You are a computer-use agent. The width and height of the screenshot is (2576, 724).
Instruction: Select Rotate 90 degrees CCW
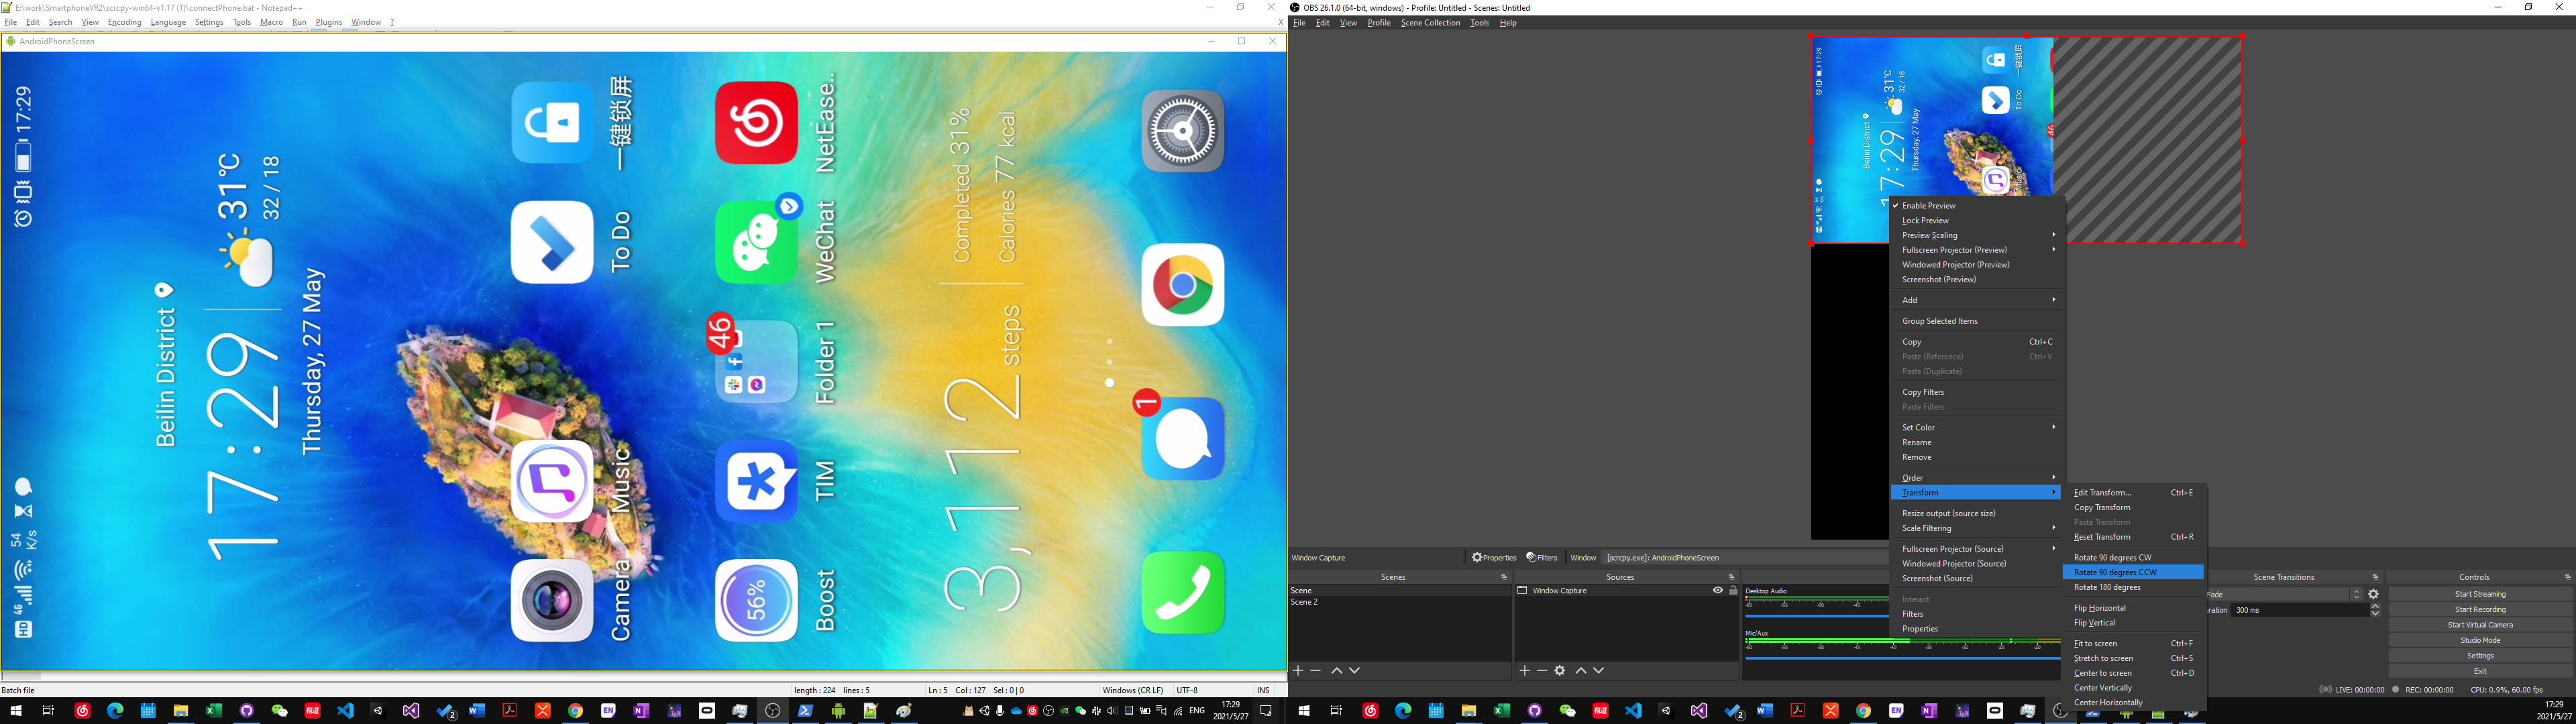(2133, 573)
